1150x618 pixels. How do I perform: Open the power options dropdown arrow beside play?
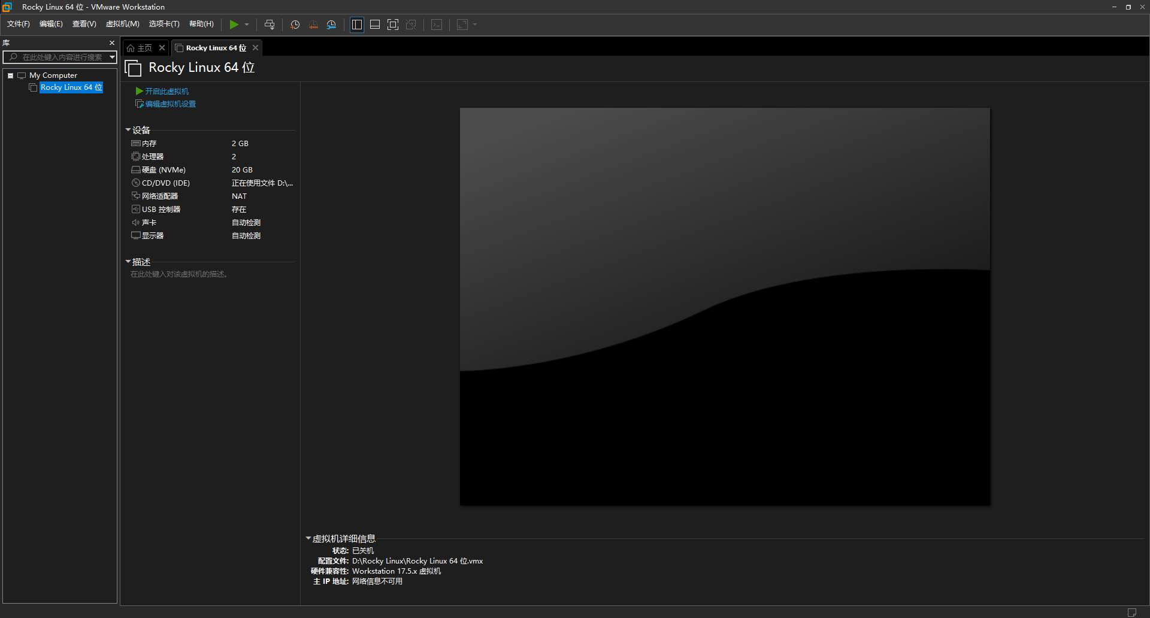click(x=247, y=25)
